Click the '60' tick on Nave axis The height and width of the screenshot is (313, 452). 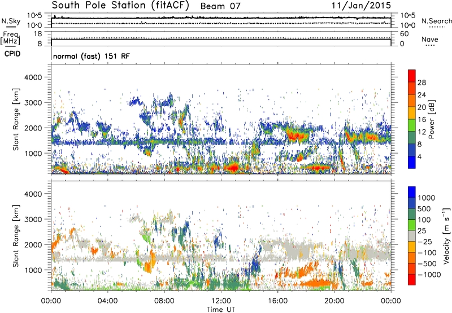tap(404, 34)
